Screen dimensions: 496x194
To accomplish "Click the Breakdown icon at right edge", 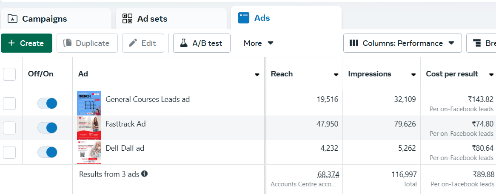I will [477, 43].
